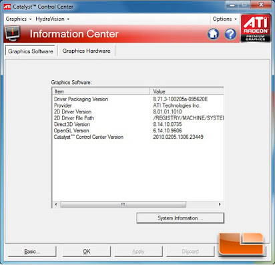Click the horizontal scrollbar thumb in the list
The width and height of the screenshot is (275, 265).
point(123,204)
